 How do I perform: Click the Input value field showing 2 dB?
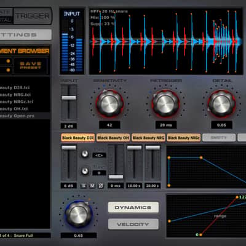69,126
